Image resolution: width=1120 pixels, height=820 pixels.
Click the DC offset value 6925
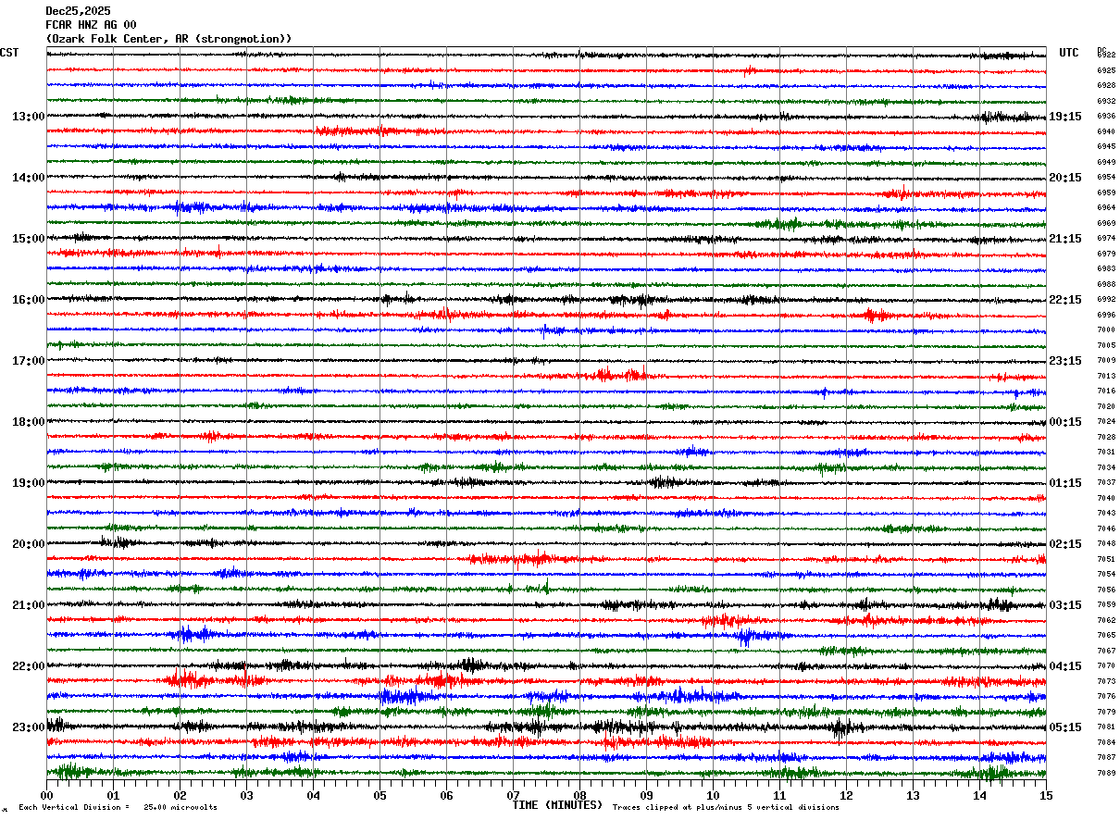[x=1106, y=70]
